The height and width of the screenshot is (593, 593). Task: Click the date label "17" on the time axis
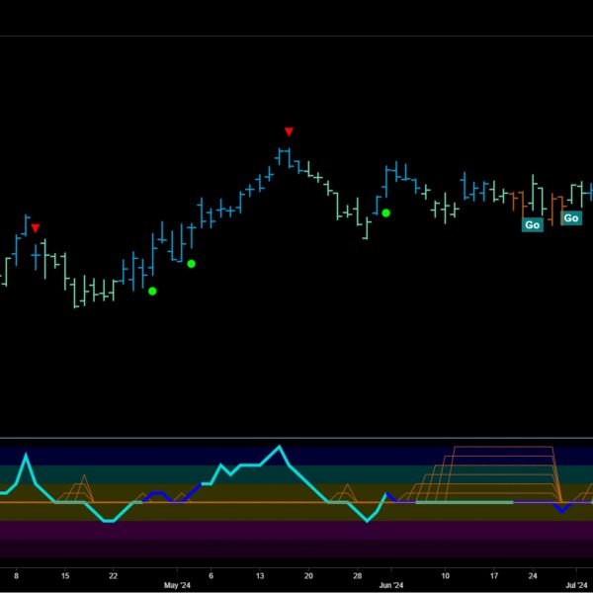(494, 576)
